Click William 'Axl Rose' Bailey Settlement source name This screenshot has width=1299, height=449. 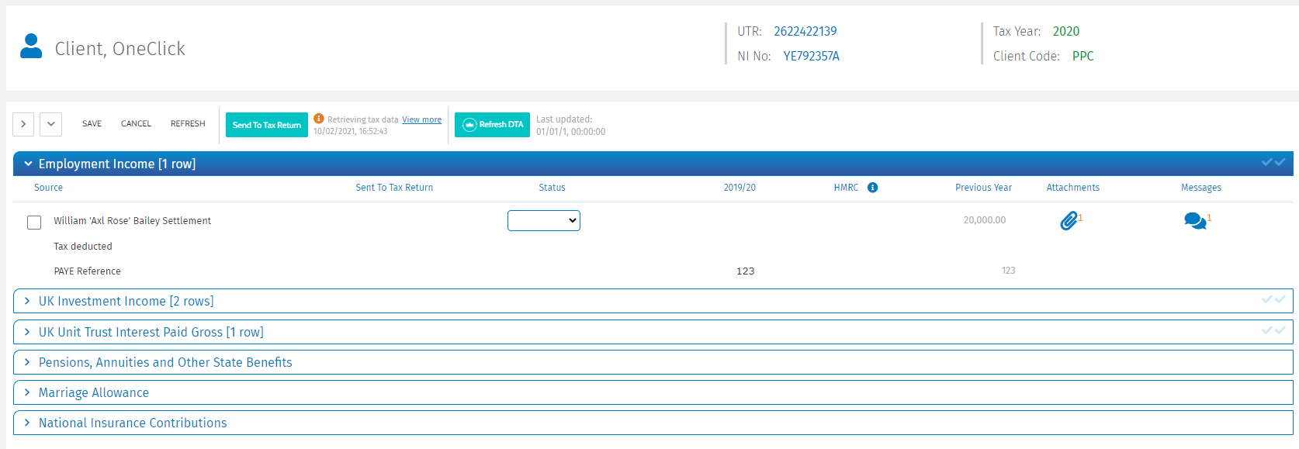[132, 221]
